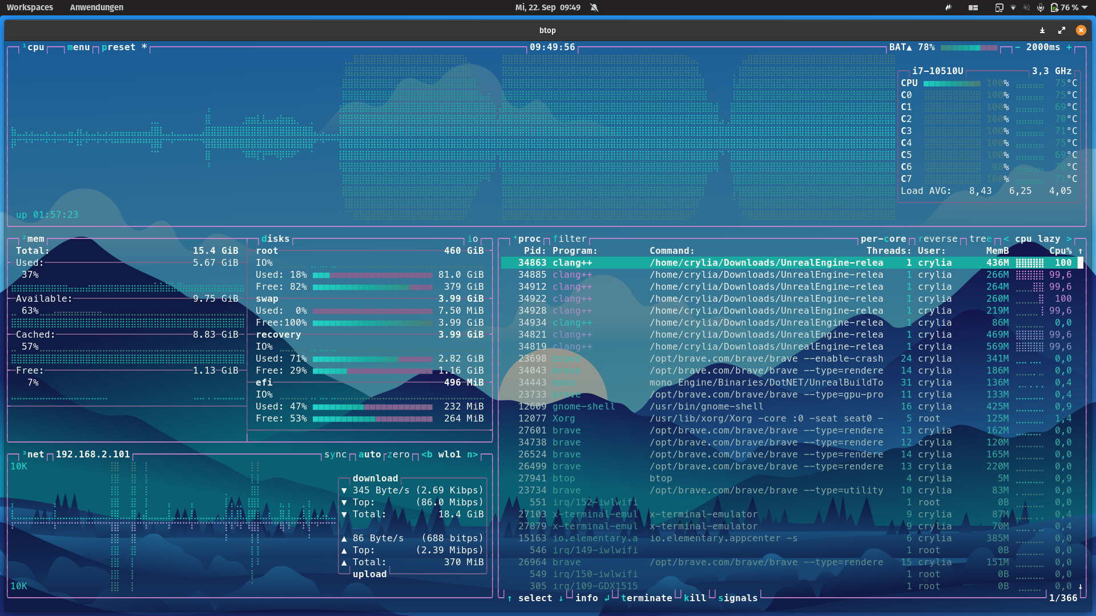Viewport: 1096px width, 616px height.
Task: Click the BAT 78% battery meter bar
Action: pos(969,48)
